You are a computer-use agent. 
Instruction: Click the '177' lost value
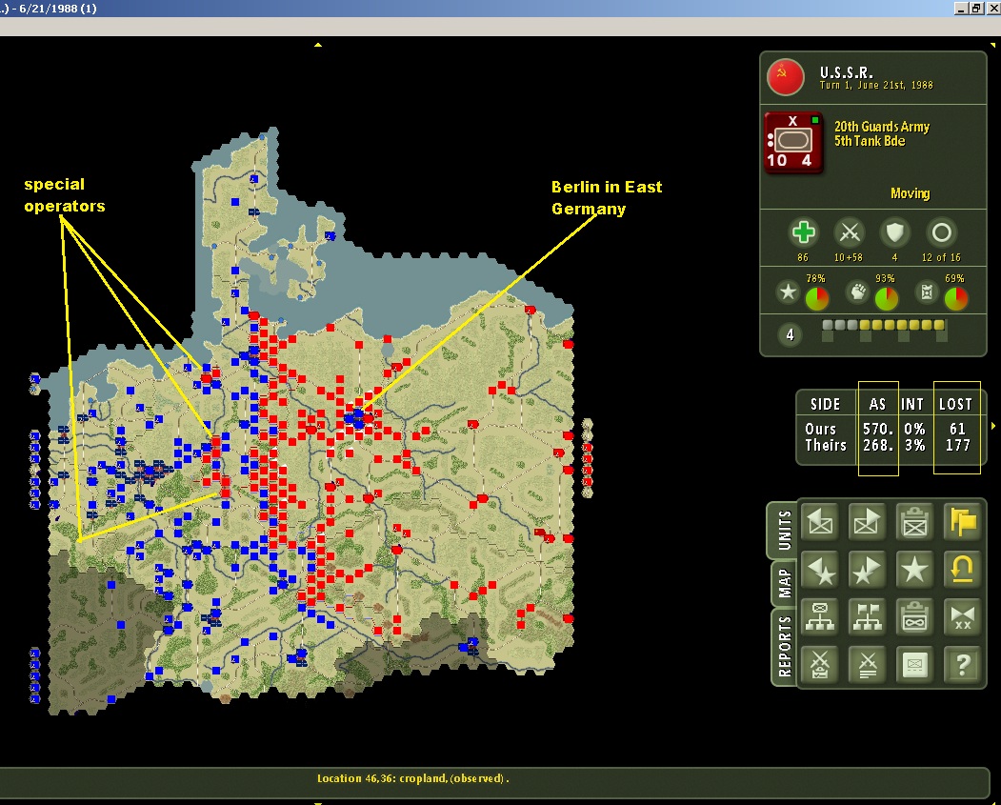click(957, 445)
